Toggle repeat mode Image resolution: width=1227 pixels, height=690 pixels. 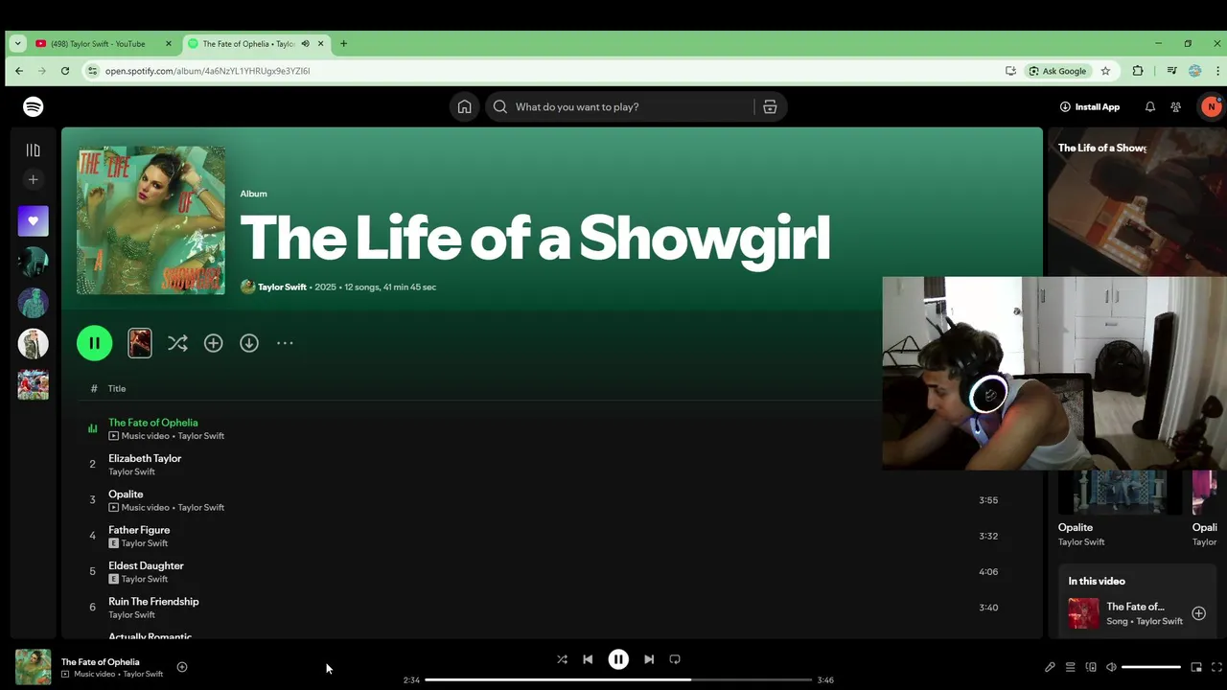click(x=675, y=659)
